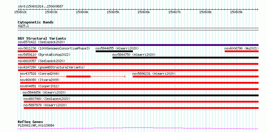Open nsv5844750 (Almarri2020) label
The height and width of the screenshot is (132, 267).
pos(134,55)
